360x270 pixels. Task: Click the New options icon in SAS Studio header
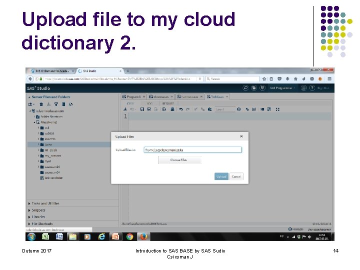click(262, 88)
